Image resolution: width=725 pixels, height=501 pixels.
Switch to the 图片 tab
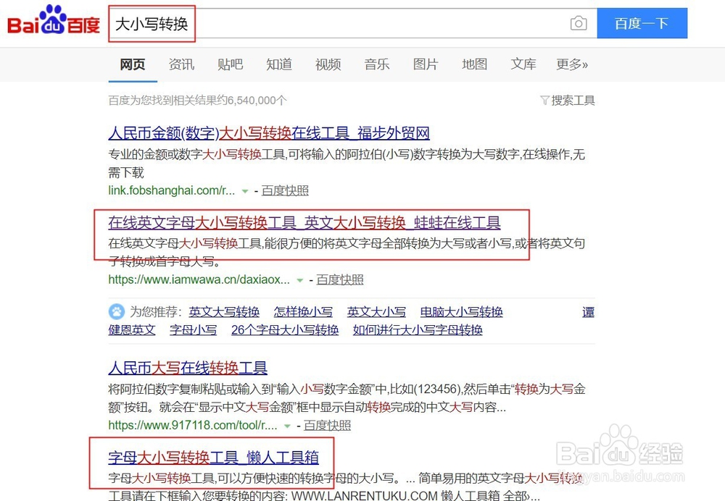(x=426, y=64)
